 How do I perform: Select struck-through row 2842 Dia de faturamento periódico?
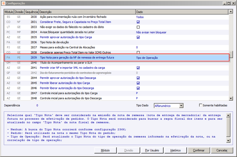(116, 73)
